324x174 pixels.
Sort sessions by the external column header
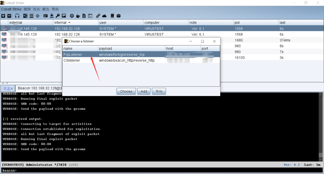tap(31, 22)
